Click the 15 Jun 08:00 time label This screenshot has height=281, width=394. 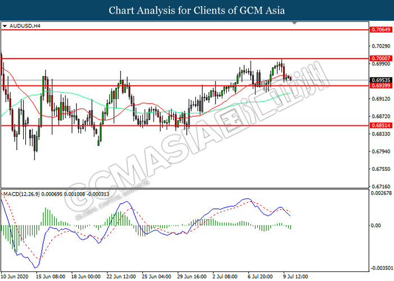51,277
